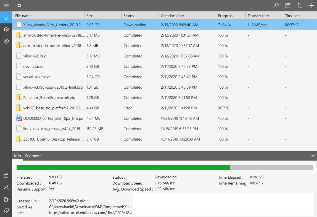
Task: Select vck190_base_trd_platform1_2019.2 download
Action: pos(165,108)
